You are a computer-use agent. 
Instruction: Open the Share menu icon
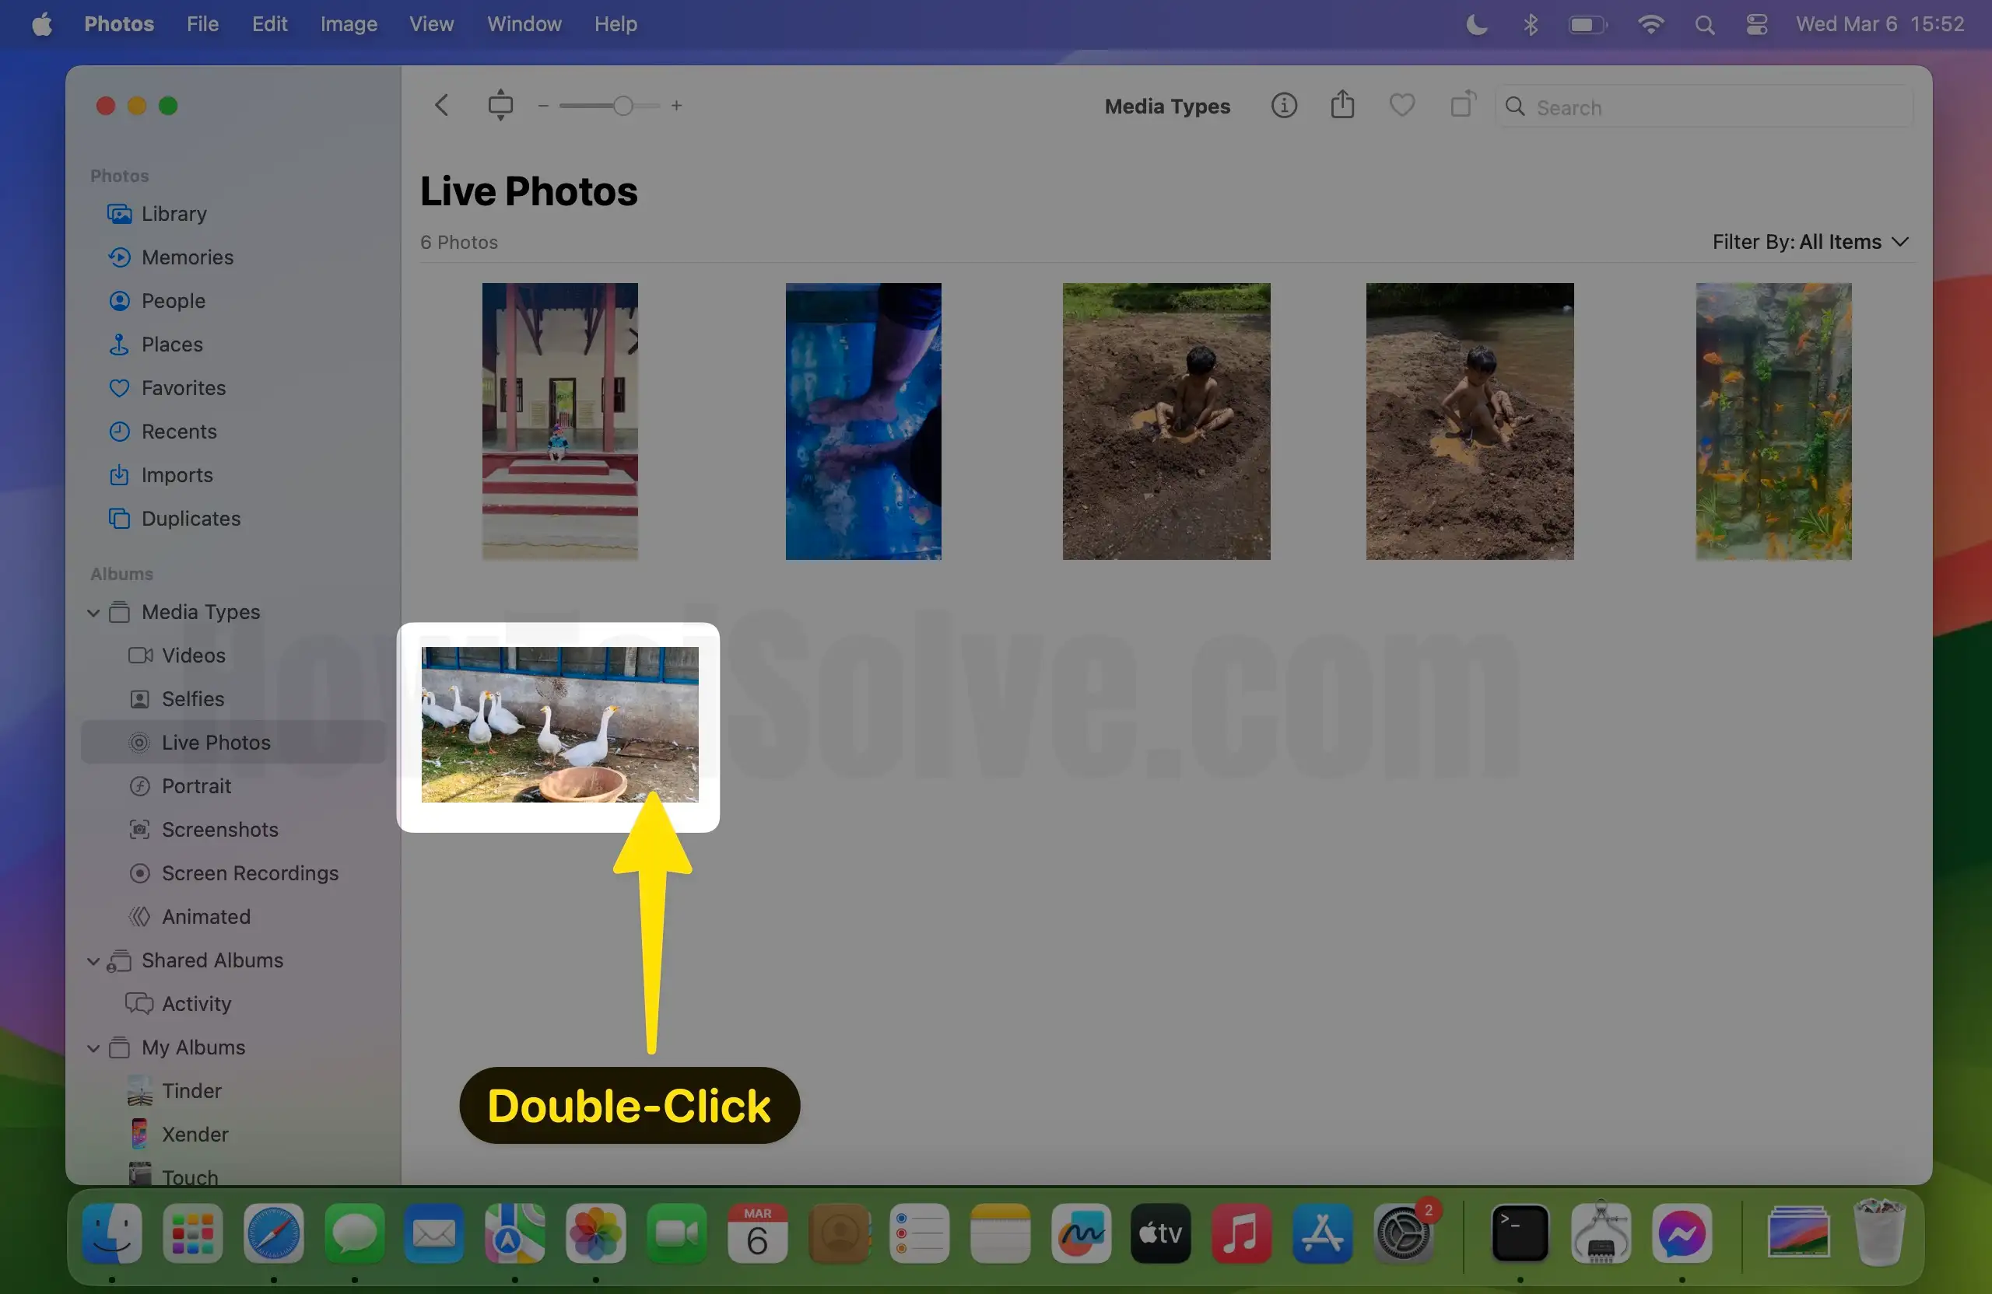pos(1341,106)
